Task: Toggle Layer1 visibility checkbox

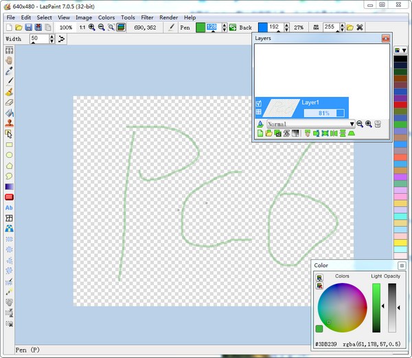Action: point(258,103)
